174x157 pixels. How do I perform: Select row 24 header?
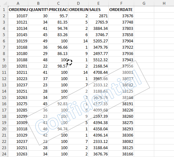pyautogui.click(x=4, y=154)
